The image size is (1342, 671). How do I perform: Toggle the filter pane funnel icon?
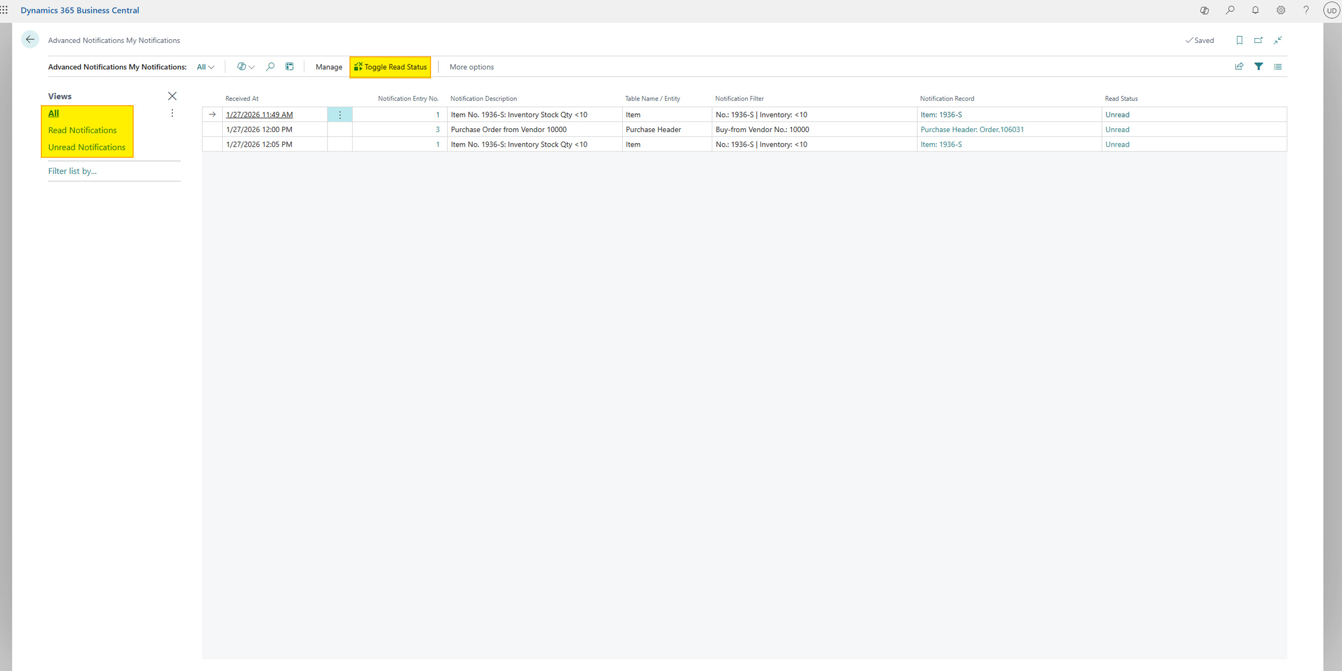click(1258, 67)
